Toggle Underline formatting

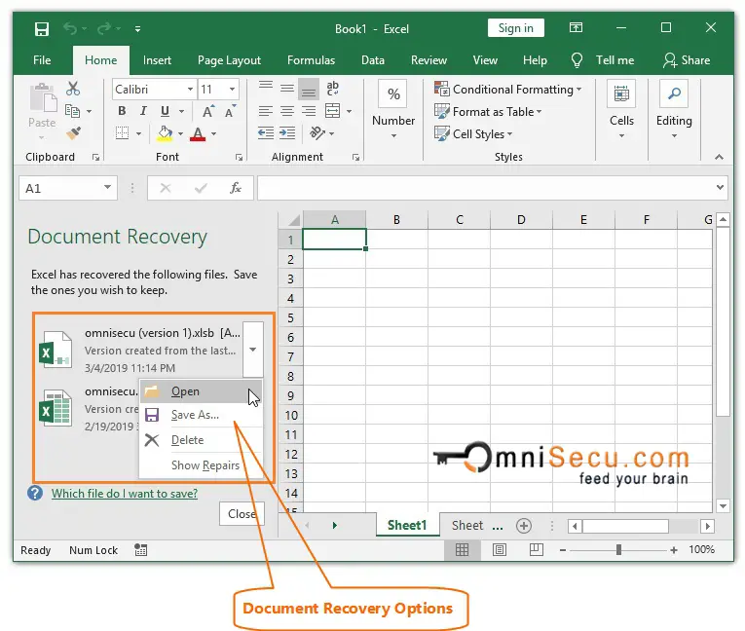click(165, 111)
